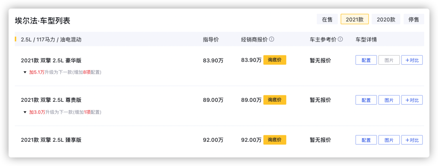Click info icon next to 车主参考价
438x166 pixels.
(340, 40)
